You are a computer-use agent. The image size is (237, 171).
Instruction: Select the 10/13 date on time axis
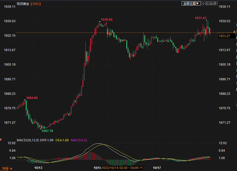click(x=38, y=168)
